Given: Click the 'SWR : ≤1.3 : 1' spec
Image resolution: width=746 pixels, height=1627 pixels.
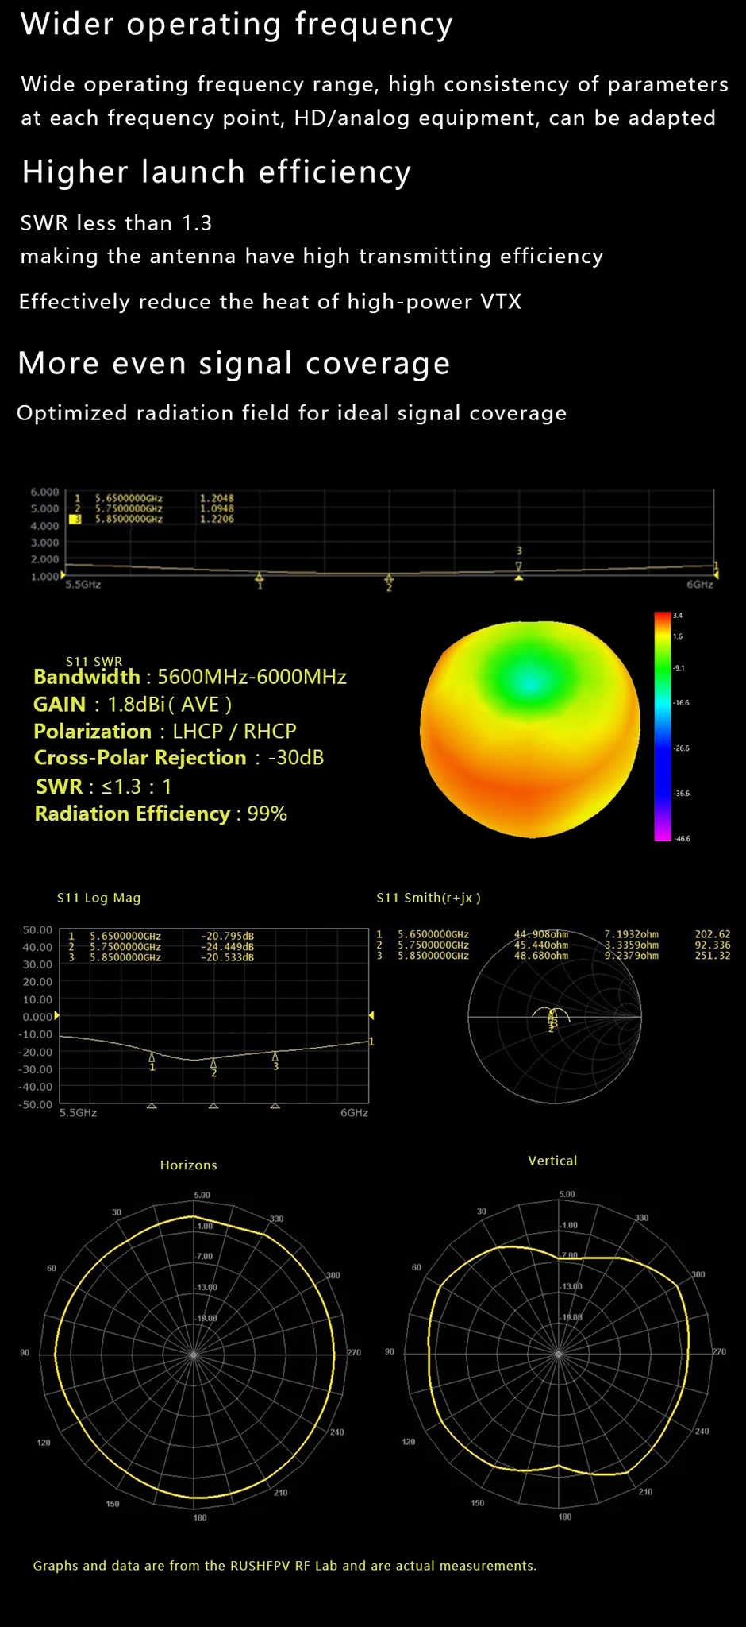Looking at the screenshot, I should pyautogui.click(x=103, y=786).
